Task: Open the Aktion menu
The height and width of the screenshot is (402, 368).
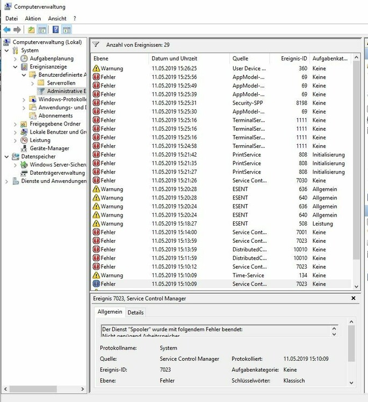Action: point(32,18)
